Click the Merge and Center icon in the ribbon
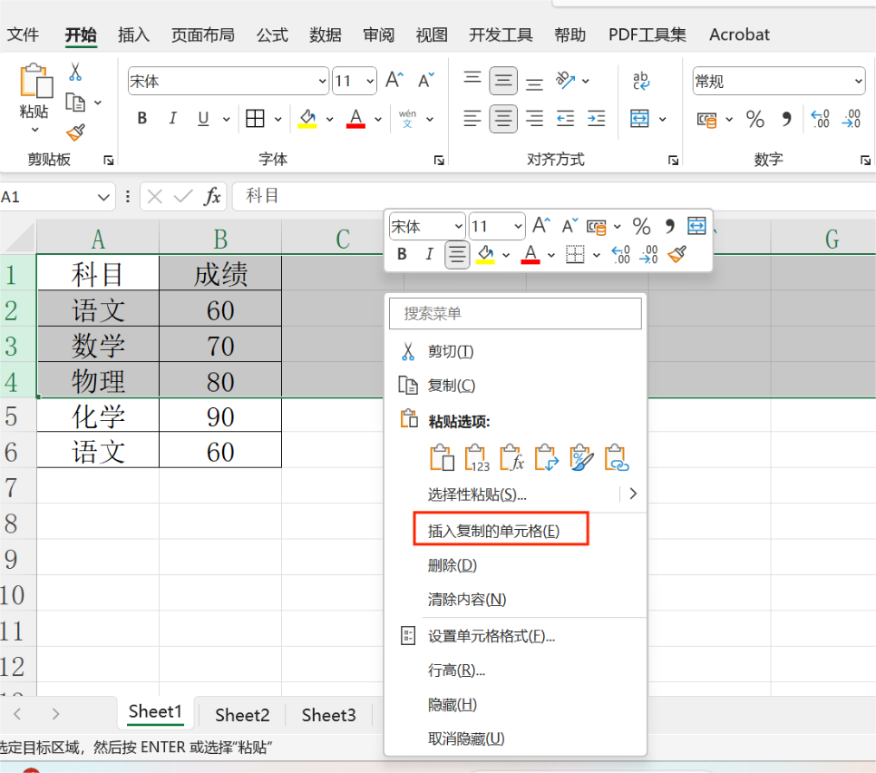Viewport: 876px width, 773px height. point(639,119)
